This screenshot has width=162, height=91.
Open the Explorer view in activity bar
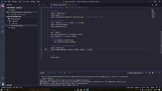[2, 6]
